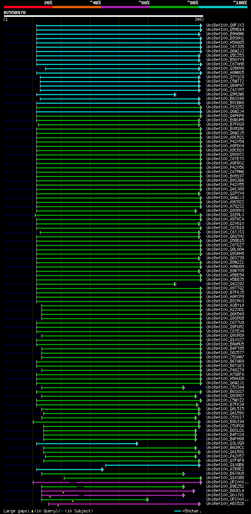
Task: Click the UniRef100_Q1EML0 label
Action: (x=225, y=215)
